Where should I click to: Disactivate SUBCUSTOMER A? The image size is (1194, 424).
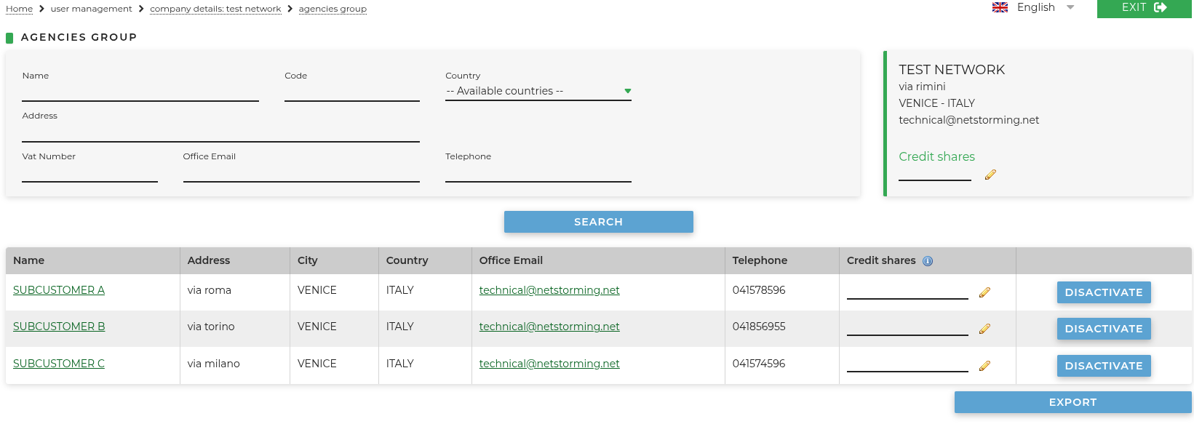click(x=1104, y=292)
